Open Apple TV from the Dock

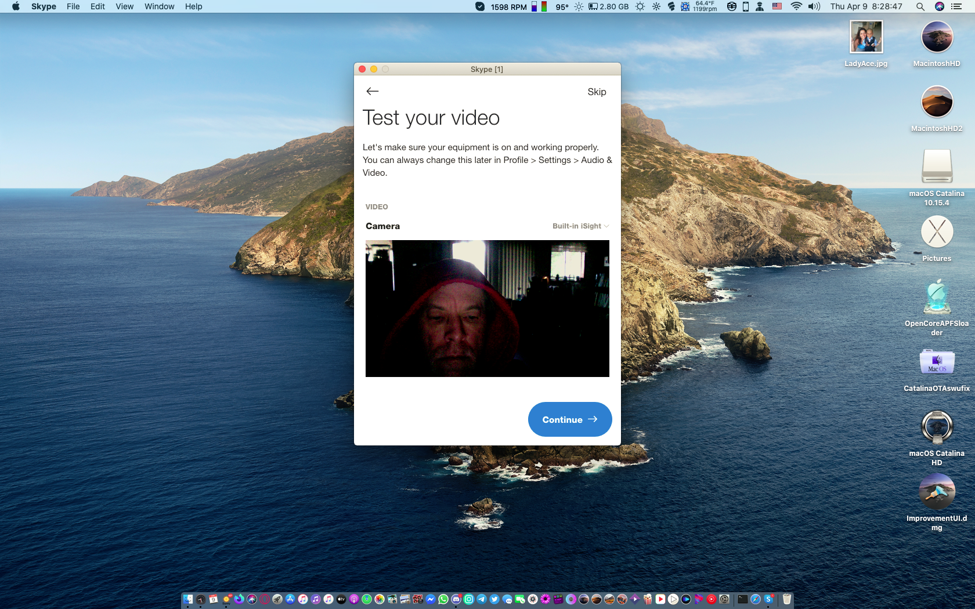(x=341, y=599)
